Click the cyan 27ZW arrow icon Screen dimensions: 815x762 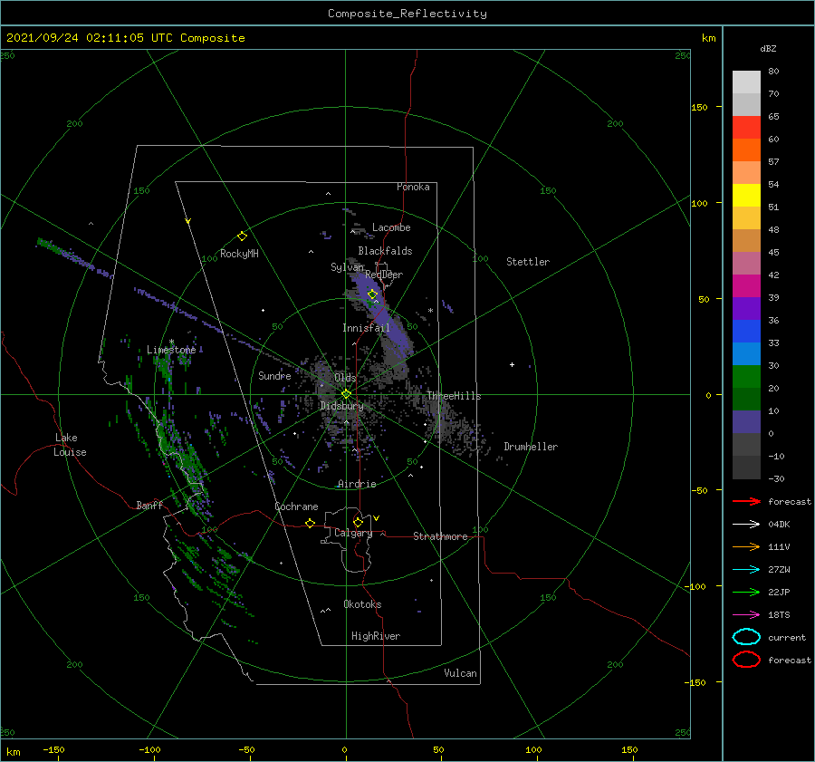coord(746,570)
